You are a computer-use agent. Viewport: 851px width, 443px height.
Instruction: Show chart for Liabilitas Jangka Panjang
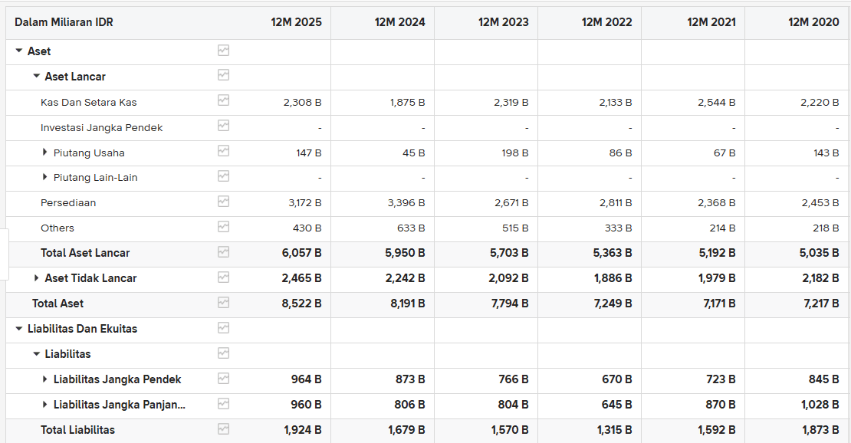coord(223,404)
